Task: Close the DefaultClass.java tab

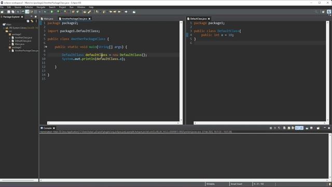Action: (x=209, y=19)
